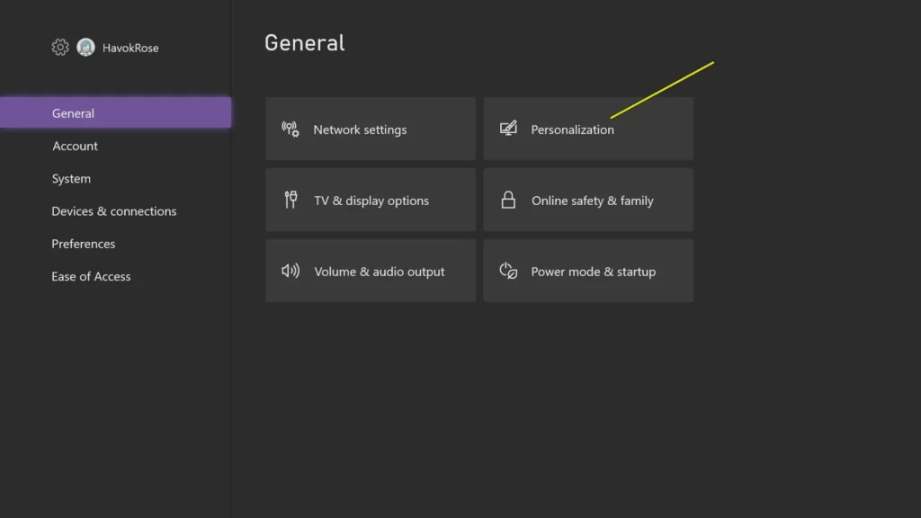Open Online safety & family tile

(588, 200)
